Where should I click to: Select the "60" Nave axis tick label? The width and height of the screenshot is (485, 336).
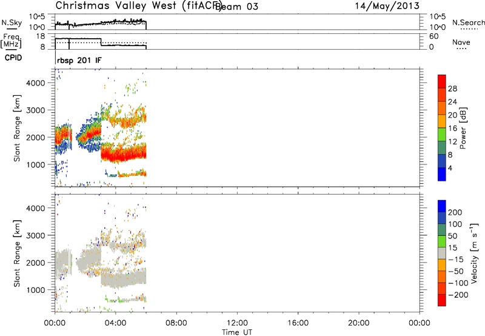[433, 36]
